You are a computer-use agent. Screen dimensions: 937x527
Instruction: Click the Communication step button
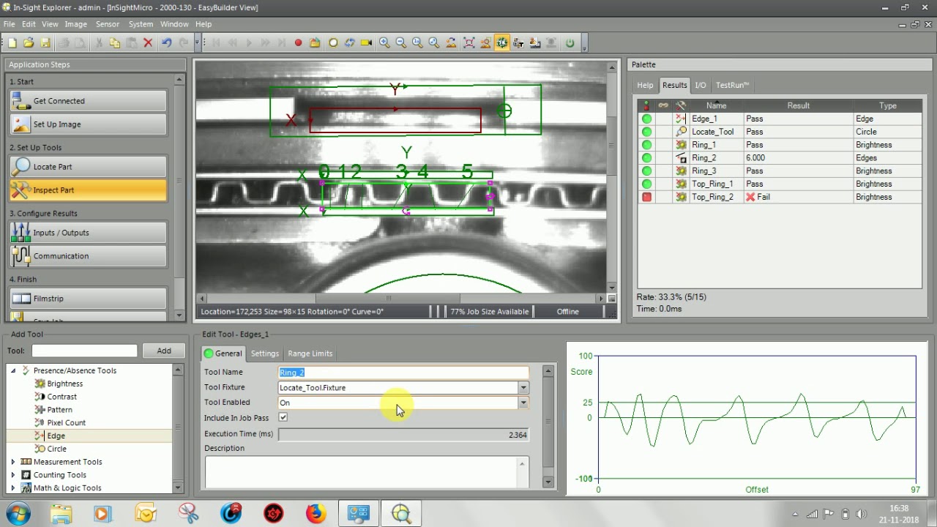pos(89,256)
